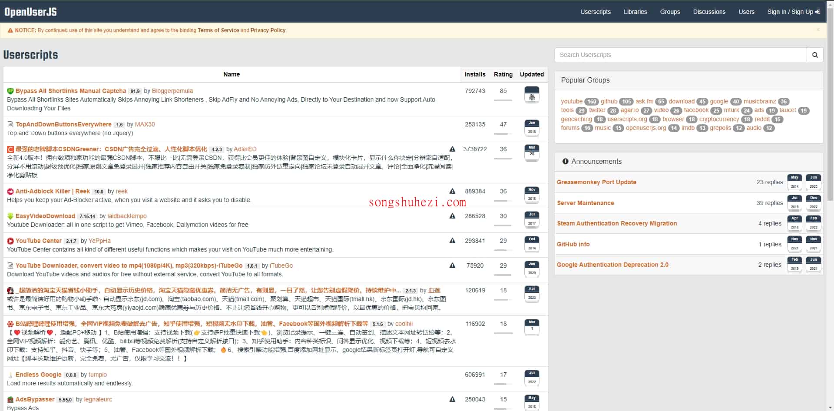This screenshot has width=834, height=411.
Task: Click iTubeGo downloader script icon
Action: [x=10, y=265]
